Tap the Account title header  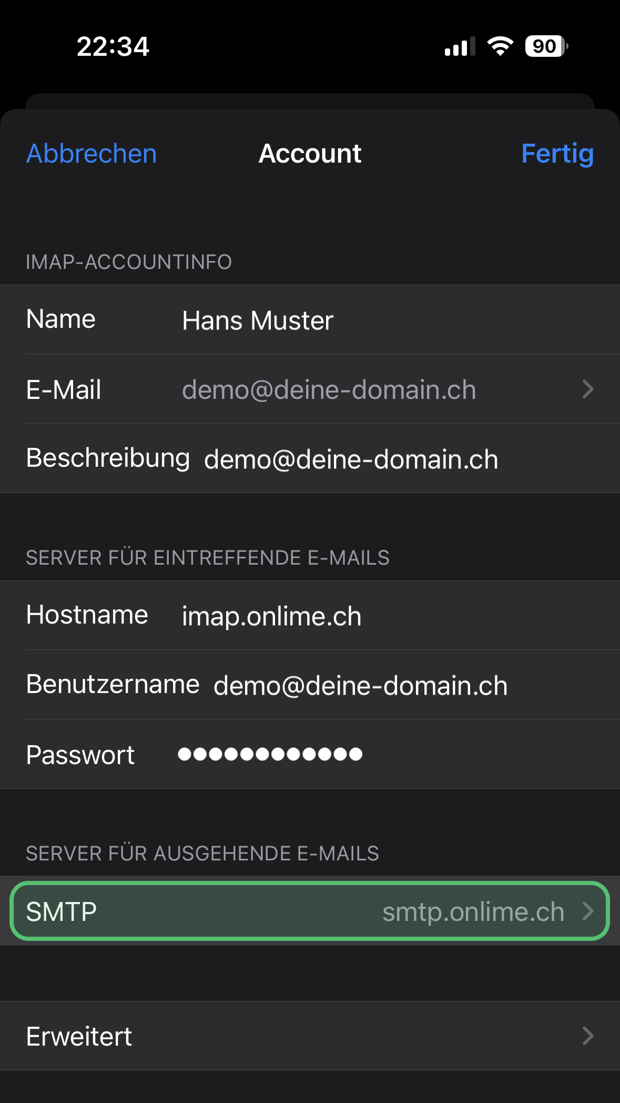pyautogui.click(x=310, y=154)
